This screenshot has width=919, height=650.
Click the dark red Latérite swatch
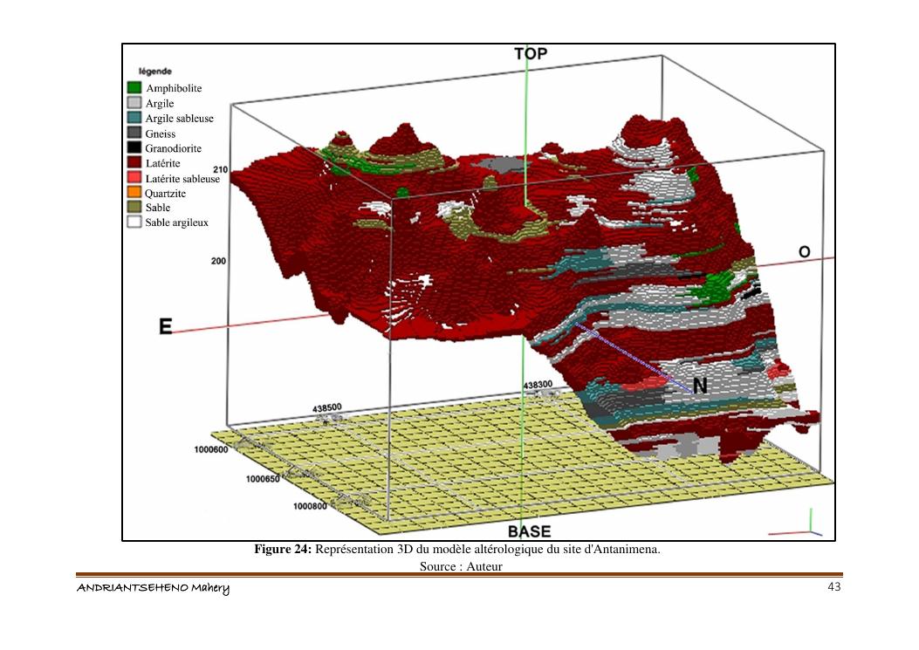(134, 162)
